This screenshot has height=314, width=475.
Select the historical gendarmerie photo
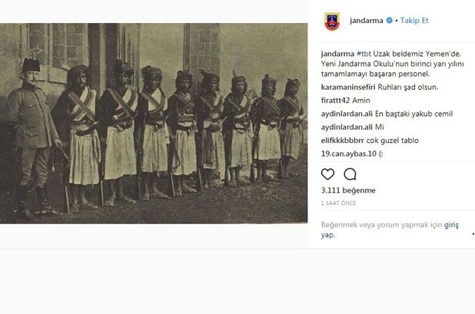(x=154, y=124)
